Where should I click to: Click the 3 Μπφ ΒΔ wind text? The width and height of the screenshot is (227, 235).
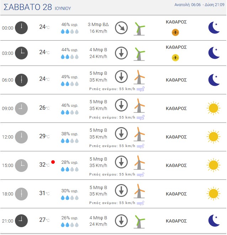(98, 25)
